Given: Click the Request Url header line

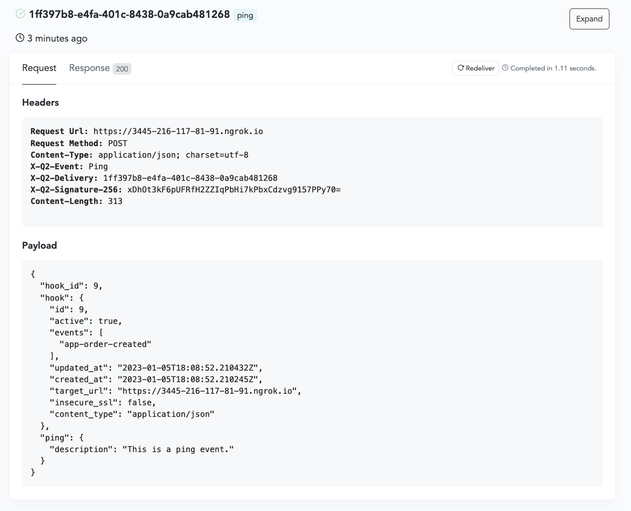Looking at the screenshot, I should 147,131.
